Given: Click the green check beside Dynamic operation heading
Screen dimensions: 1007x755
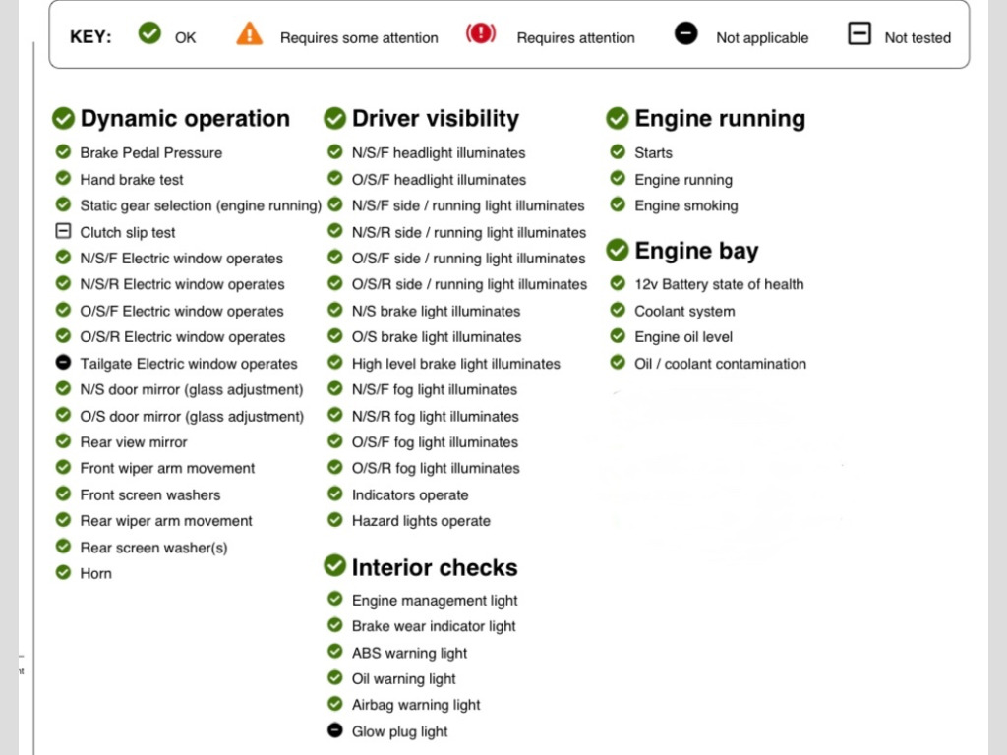Looking at the screenshot, I should click(63, 119).
